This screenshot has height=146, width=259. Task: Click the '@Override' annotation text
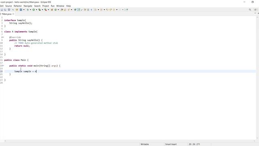pos(15,37)
